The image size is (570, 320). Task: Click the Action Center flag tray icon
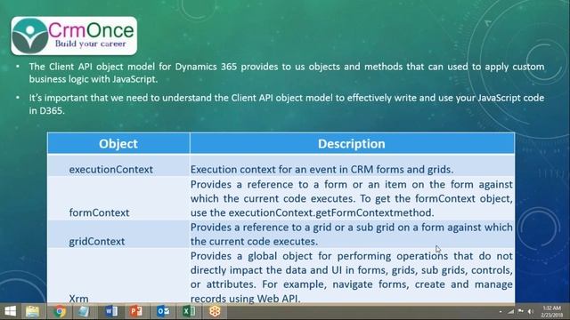pyautogui.click(x=520, y=312)
